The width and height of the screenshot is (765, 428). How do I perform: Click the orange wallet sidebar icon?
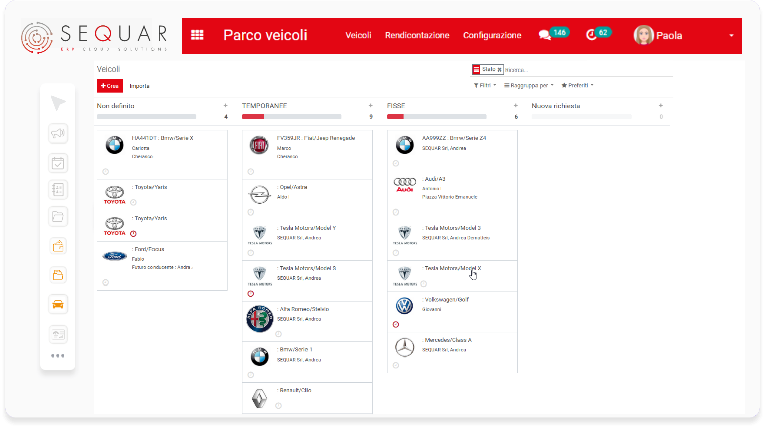[58, 246]
